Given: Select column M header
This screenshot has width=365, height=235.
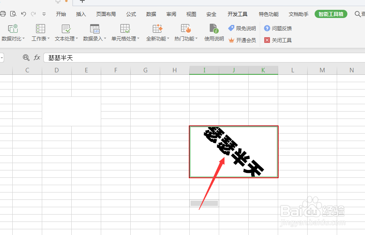Looking at the screenshot, I should 322,70.
